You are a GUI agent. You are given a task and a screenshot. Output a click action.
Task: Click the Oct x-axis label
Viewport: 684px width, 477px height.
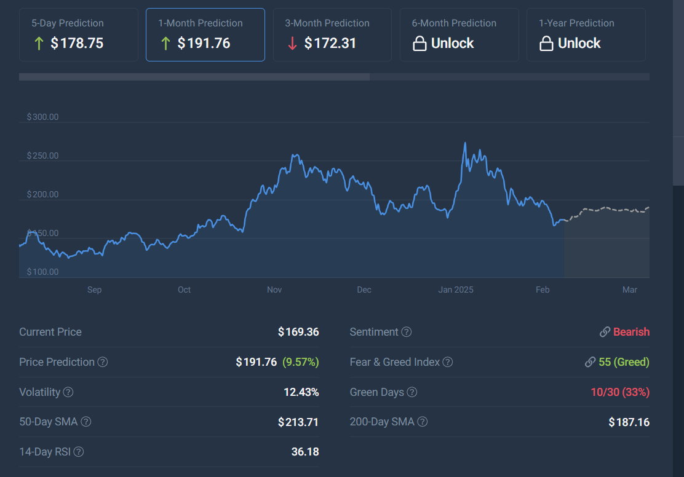184,290
